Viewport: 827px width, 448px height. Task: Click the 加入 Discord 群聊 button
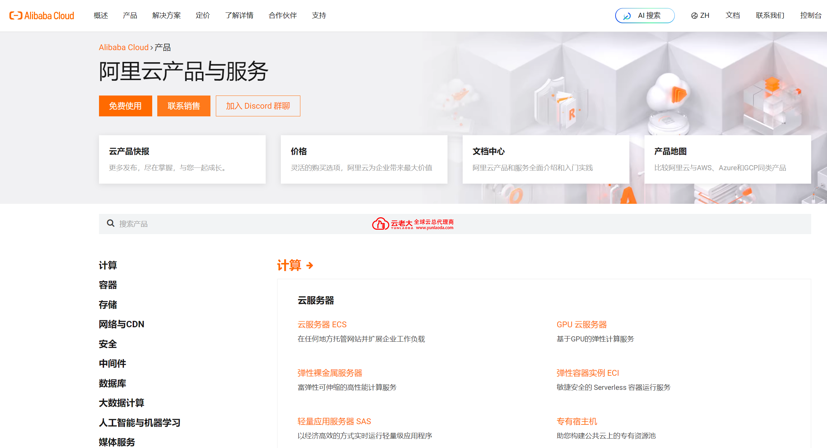[258, 106]
